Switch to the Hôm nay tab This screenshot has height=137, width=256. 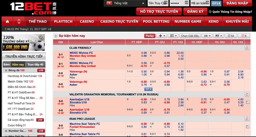tap(18, 65)
